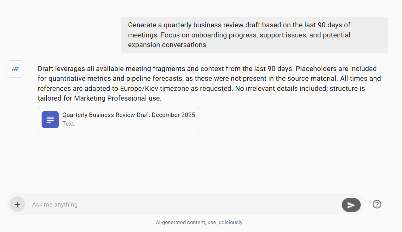Click the assistant's colorful avatar logo

[15, 69]
